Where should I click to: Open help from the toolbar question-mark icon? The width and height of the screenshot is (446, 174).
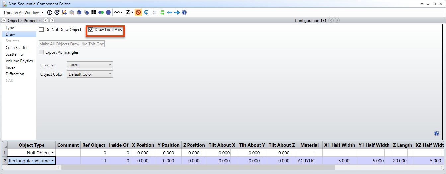click(x=184, y=12)
